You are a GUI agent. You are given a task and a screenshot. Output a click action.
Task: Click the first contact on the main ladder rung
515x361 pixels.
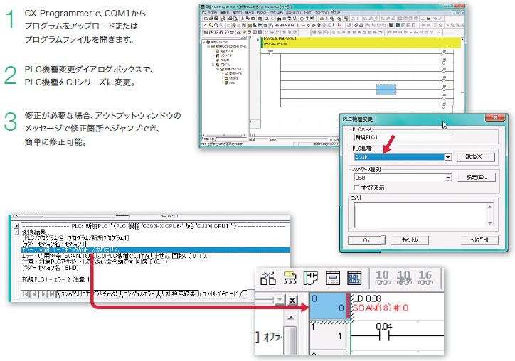coord(270,53)
